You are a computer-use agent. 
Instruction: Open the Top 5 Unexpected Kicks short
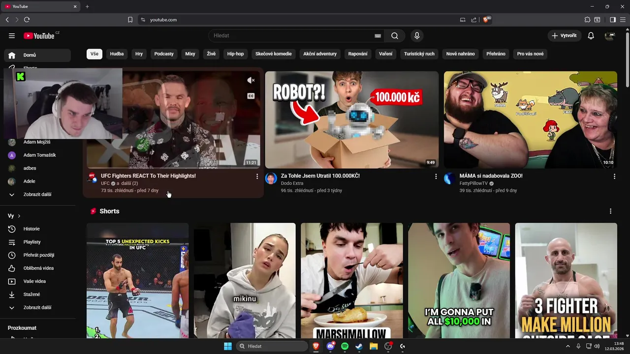coord(137,280)
